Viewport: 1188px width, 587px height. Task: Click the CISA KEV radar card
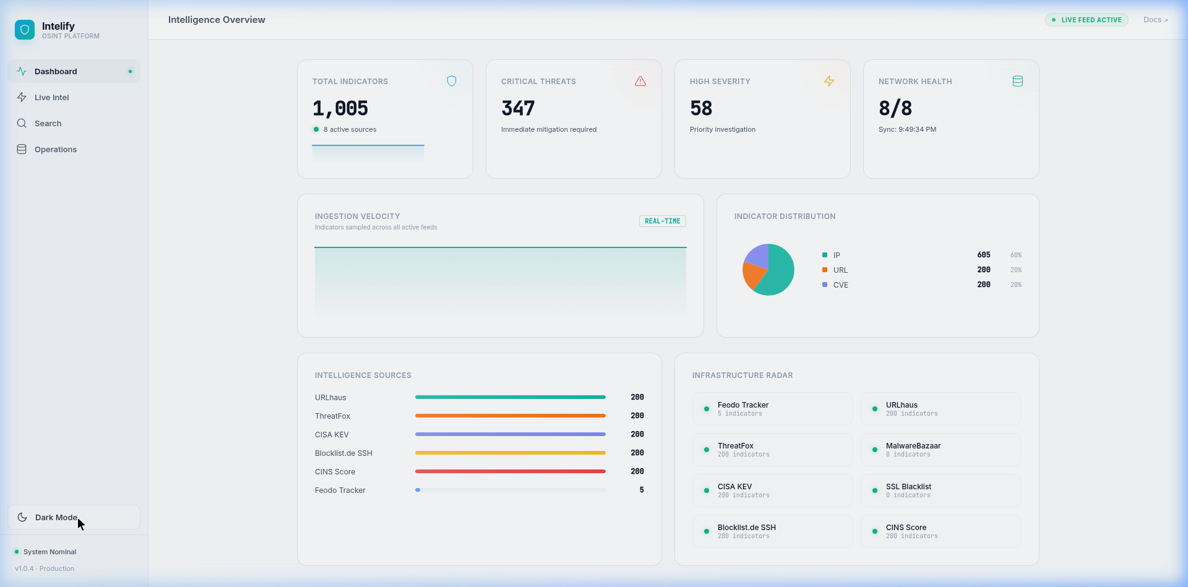(772, 490)
